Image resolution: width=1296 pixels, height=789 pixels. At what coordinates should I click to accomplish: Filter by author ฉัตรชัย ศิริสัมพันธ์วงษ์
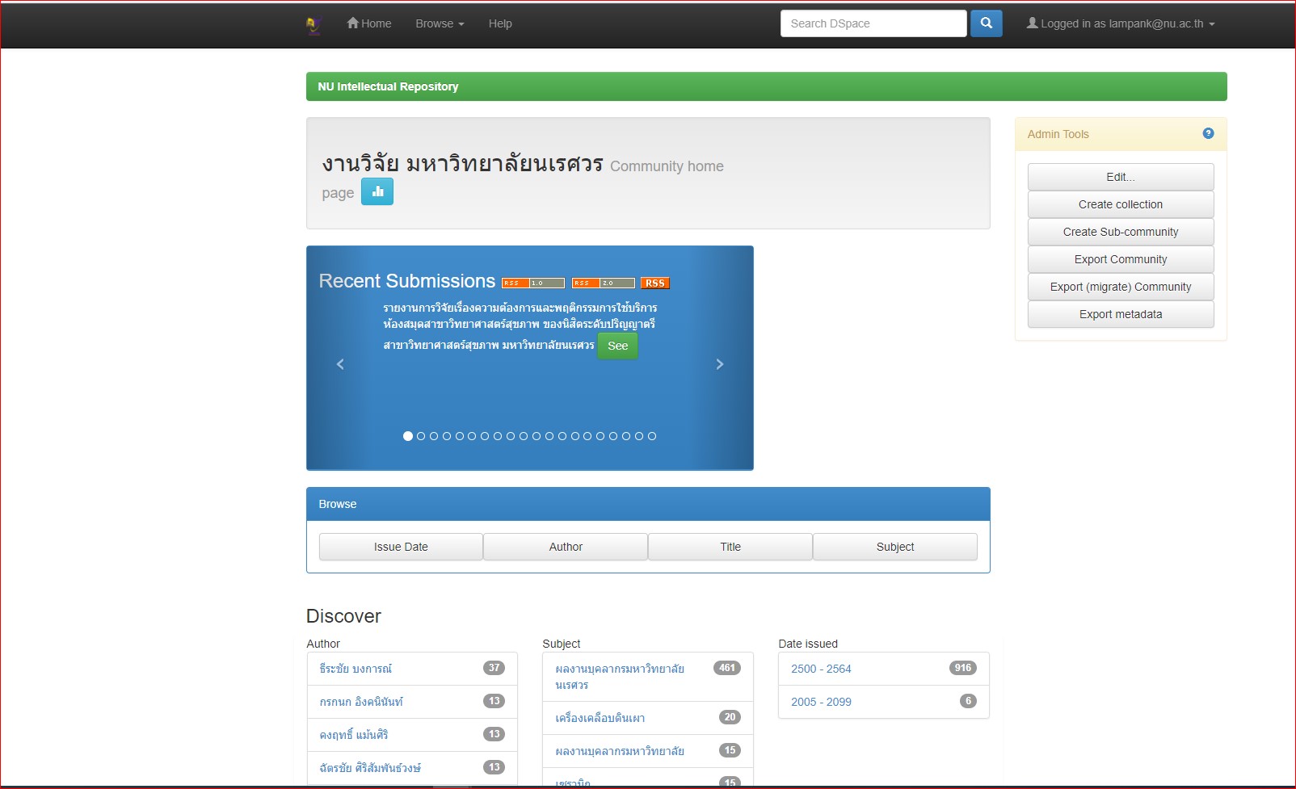coord(370,768)
